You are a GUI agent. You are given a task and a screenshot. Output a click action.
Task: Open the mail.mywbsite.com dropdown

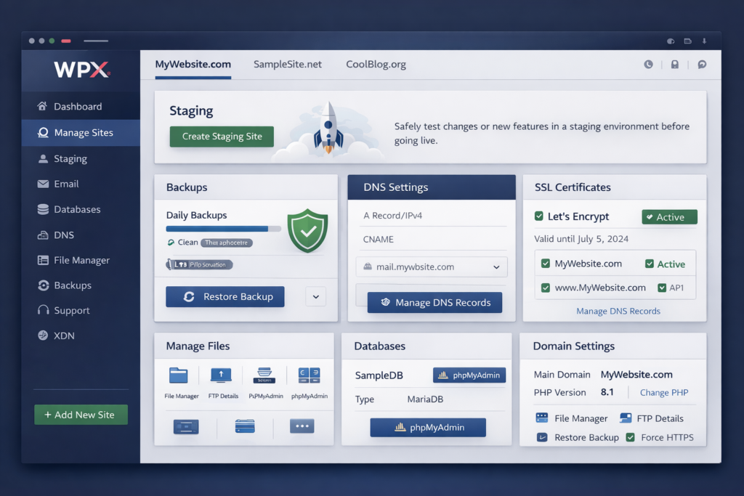click(431, 267)
